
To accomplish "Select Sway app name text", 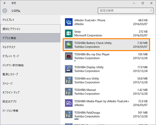I will coord(78,32).
